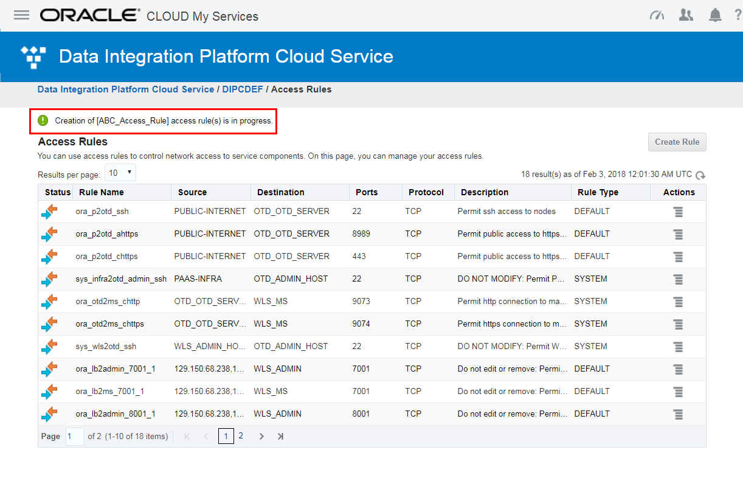The width and height of the screenshot is (743, 492).
Task: Sort by the Ports column header
Action: 367,192
